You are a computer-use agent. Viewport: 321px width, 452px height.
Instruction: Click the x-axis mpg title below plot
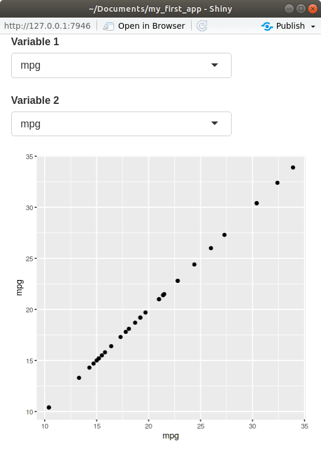[x=170, y=436]
